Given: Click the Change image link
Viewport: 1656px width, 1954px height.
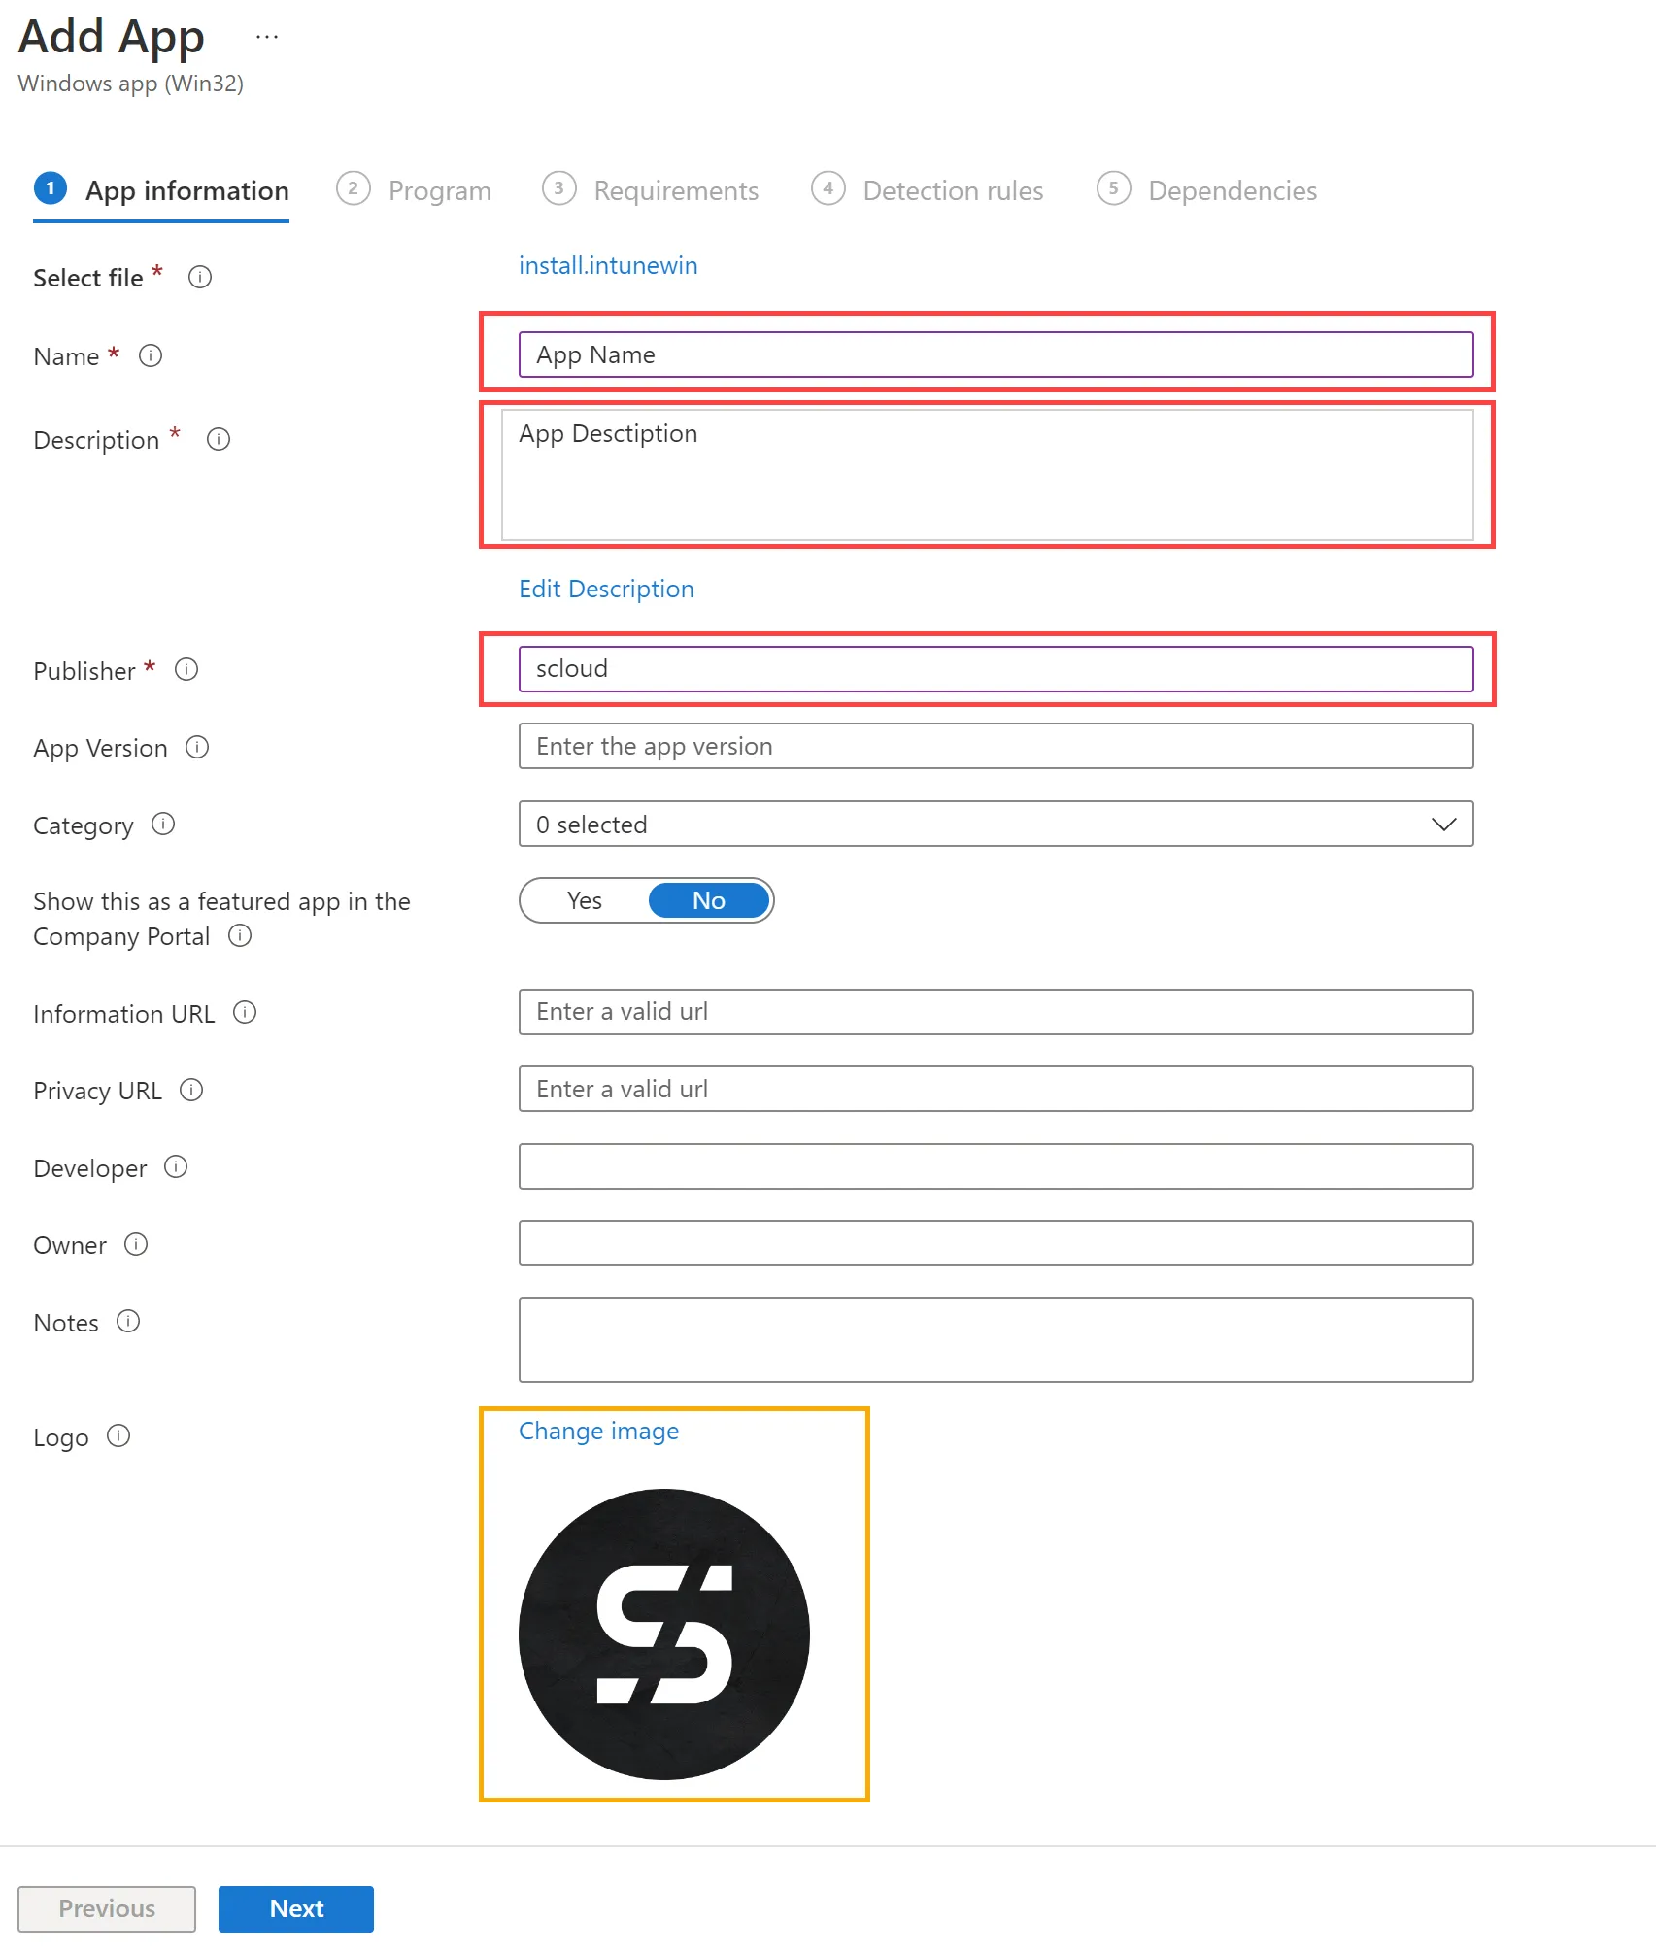Looking at the screenshot, I should click(x=598, y=1431).
